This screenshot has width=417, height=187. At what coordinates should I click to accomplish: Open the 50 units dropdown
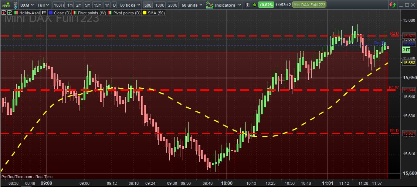[192, 5]
